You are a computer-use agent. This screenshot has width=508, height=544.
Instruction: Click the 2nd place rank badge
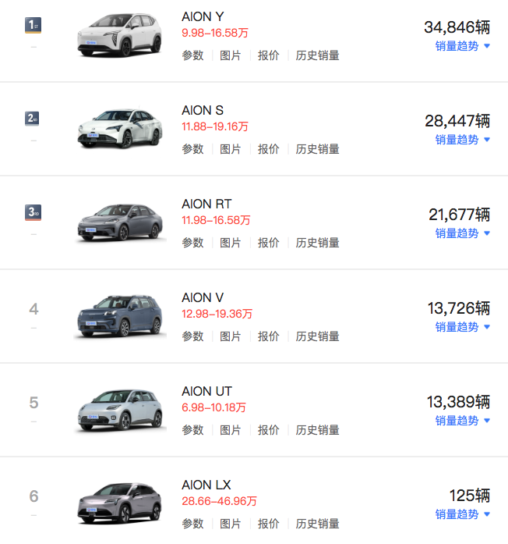pos(32,119)
